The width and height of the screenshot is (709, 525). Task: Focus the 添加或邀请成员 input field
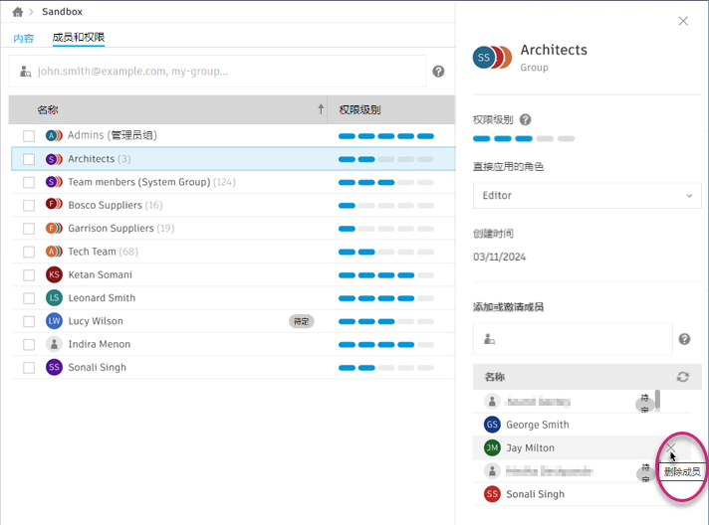pos(573,339)
